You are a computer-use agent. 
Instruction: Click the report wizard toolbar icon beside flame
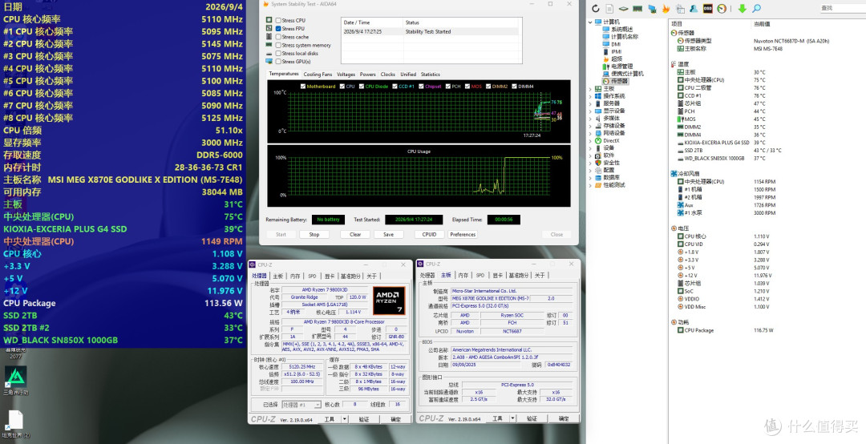tap(680, 8)
